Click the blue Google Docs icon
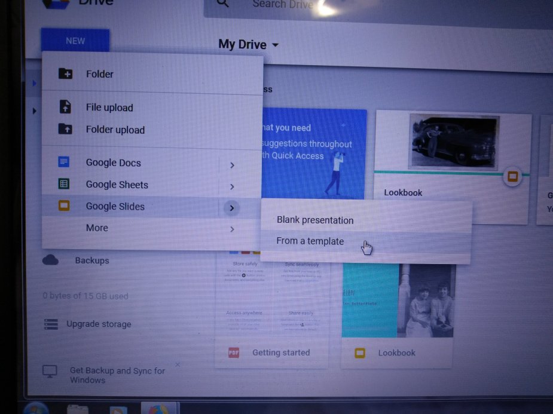553x414 pixels. coord(63,162)
